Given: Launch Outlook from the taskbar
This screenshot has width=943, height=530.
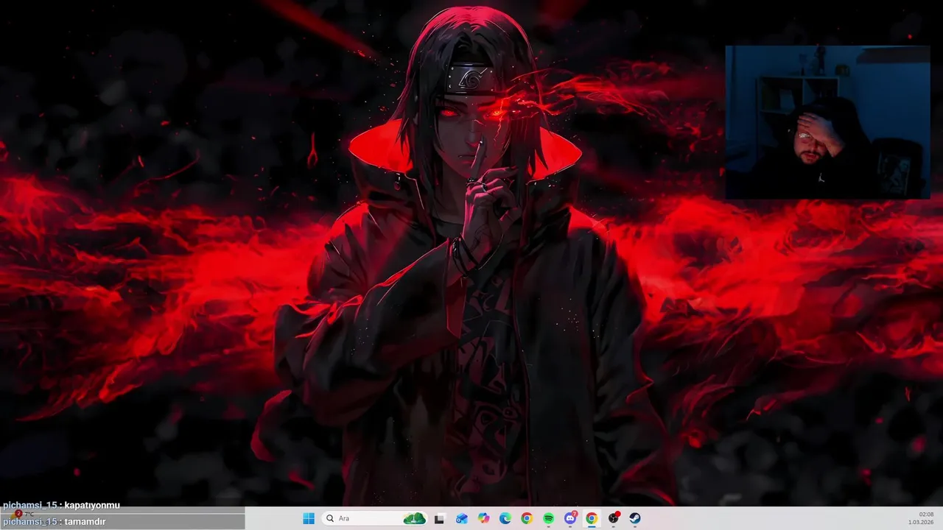Looking at the screenshot, I should click(462, 518).
